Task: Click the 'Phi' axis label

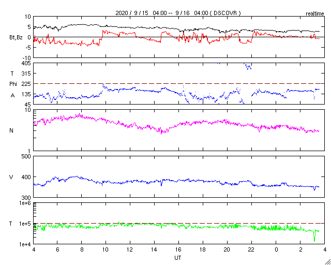Action: (x=12, y=84)
